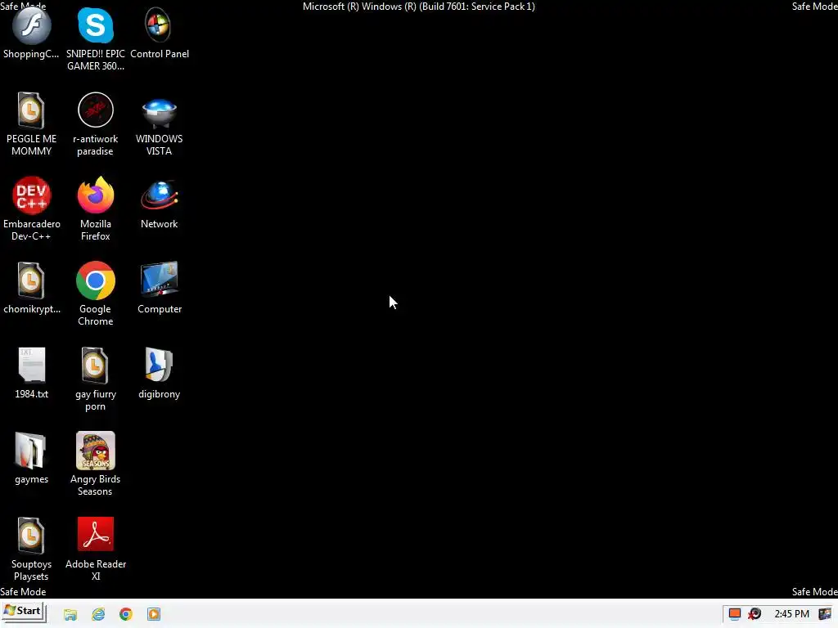The image size is (838, 628).
Task: Click the desktop icon right of the clock
Action: coord(825,614)
